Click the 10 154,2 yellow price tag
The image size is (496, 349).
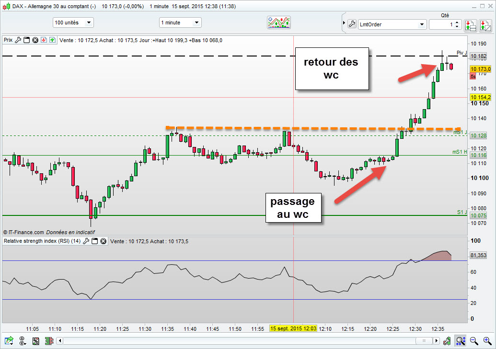click(x=480, y=97)
